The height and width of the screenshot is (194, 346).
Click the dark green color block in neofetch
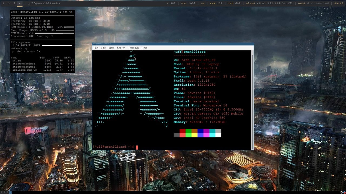(x=188, y=131)
